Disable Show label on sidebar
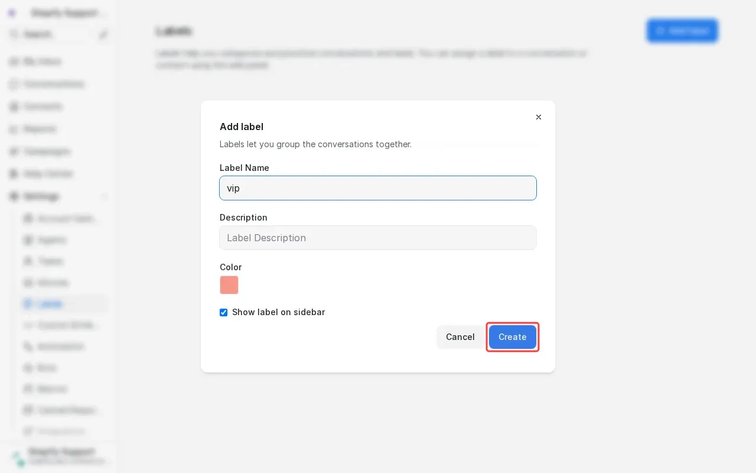Image resolution: width=756 pixels, height=473 pixels. pyautogui.click(x=223, y=312)
